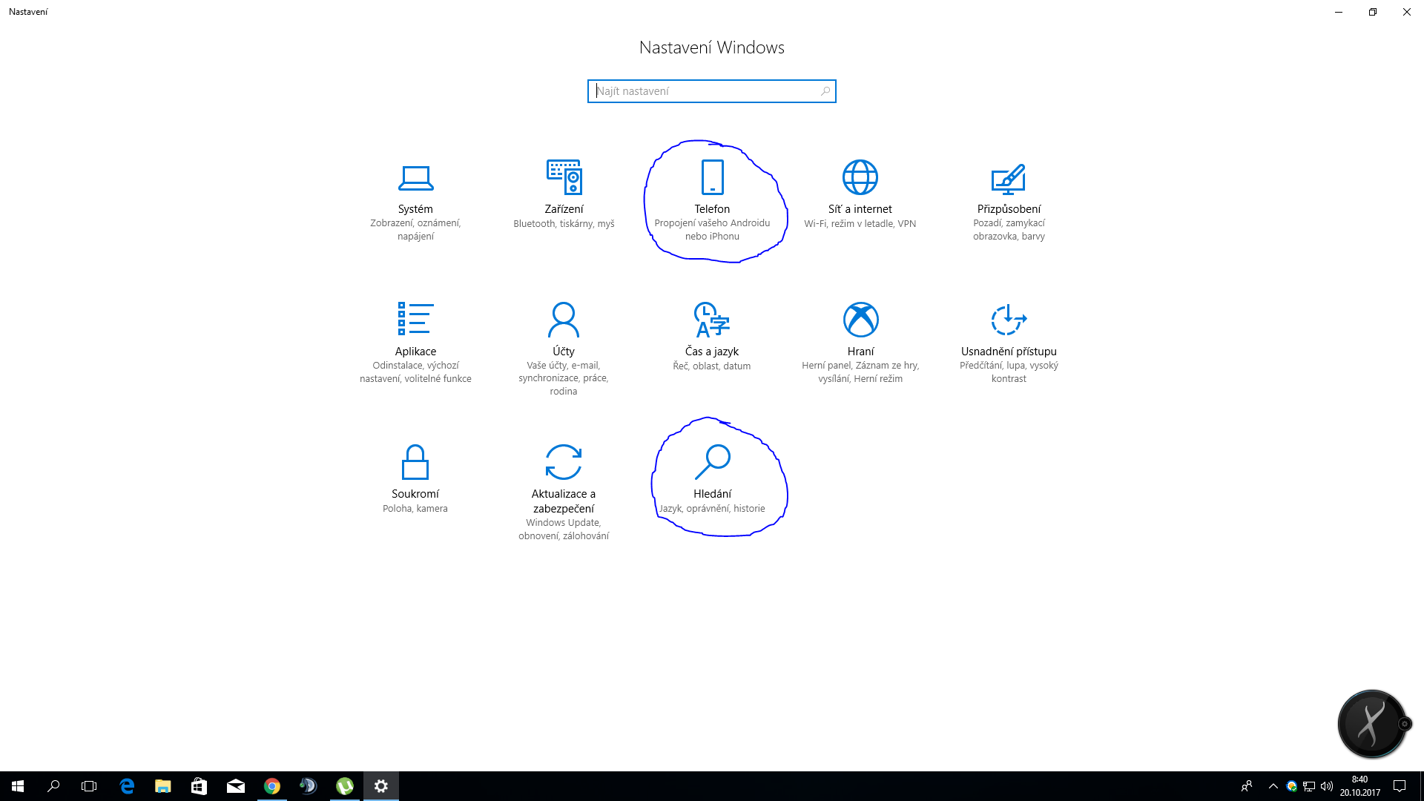Open Action Center notifications icon
Screen dimensions: 1424x801
click(1400, 786)
